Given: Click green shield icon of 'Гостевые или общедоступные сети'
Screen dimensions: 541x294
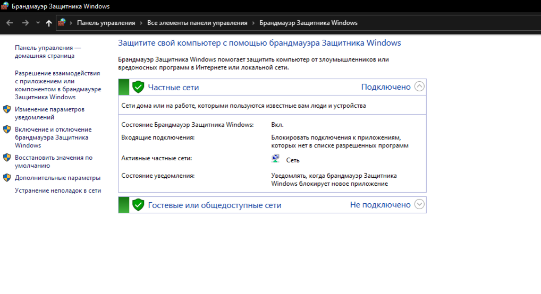Looking at the screenshot, I should [138, 205].
